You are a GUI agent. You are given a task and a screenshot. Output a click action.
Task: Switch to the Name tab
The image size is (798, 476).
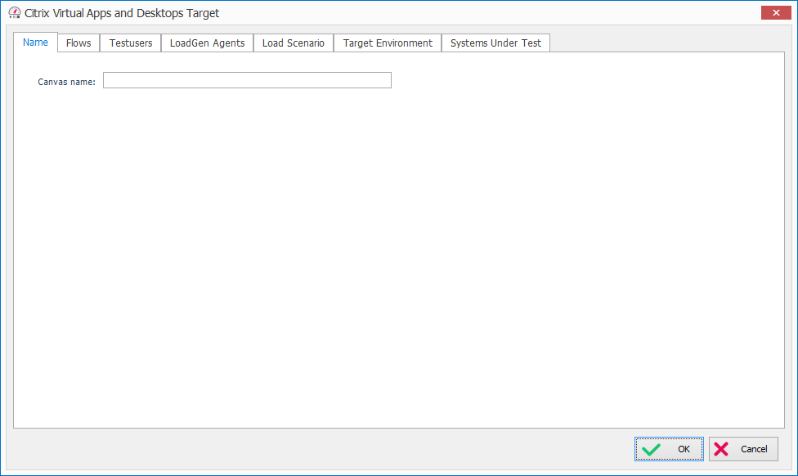tap(35, 43)
